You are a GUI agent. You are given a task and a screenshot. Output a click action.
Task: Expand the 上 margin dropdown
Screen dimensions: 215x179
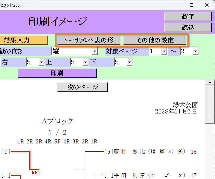tap(85, 62)
